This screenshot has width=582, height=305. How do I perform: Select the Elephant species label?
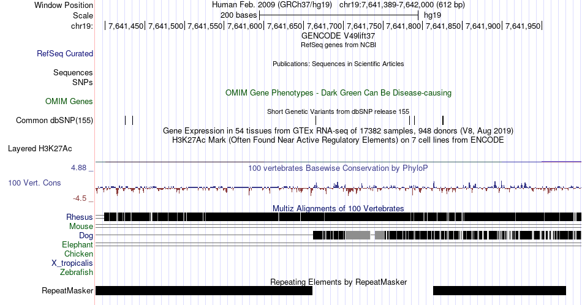(x=78, y=244)
